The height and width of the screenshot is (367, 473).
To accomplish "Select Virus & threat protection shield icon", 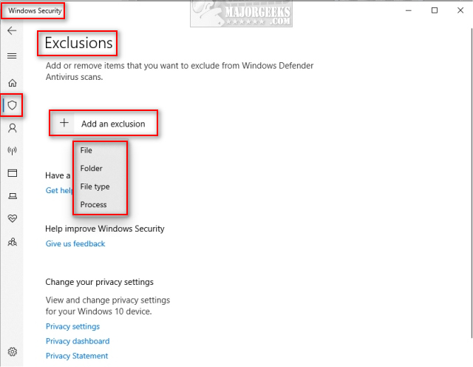I will 12,105.
